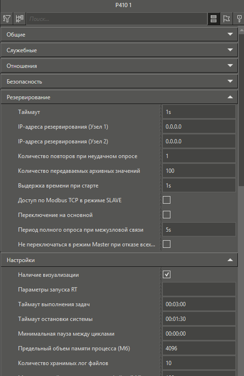Image resolution: width=244 pixels, height=376 pixels.
Task: Expand the Безопасность section
Action: pos(119,82)
